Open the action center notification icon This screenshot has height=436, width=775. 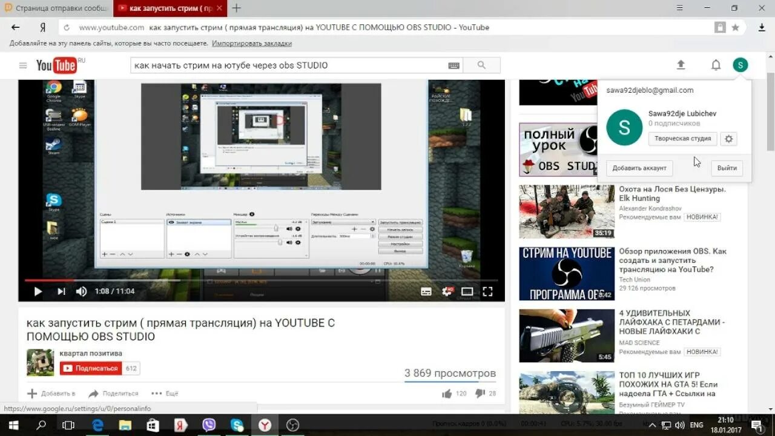(x=757, y=426)
